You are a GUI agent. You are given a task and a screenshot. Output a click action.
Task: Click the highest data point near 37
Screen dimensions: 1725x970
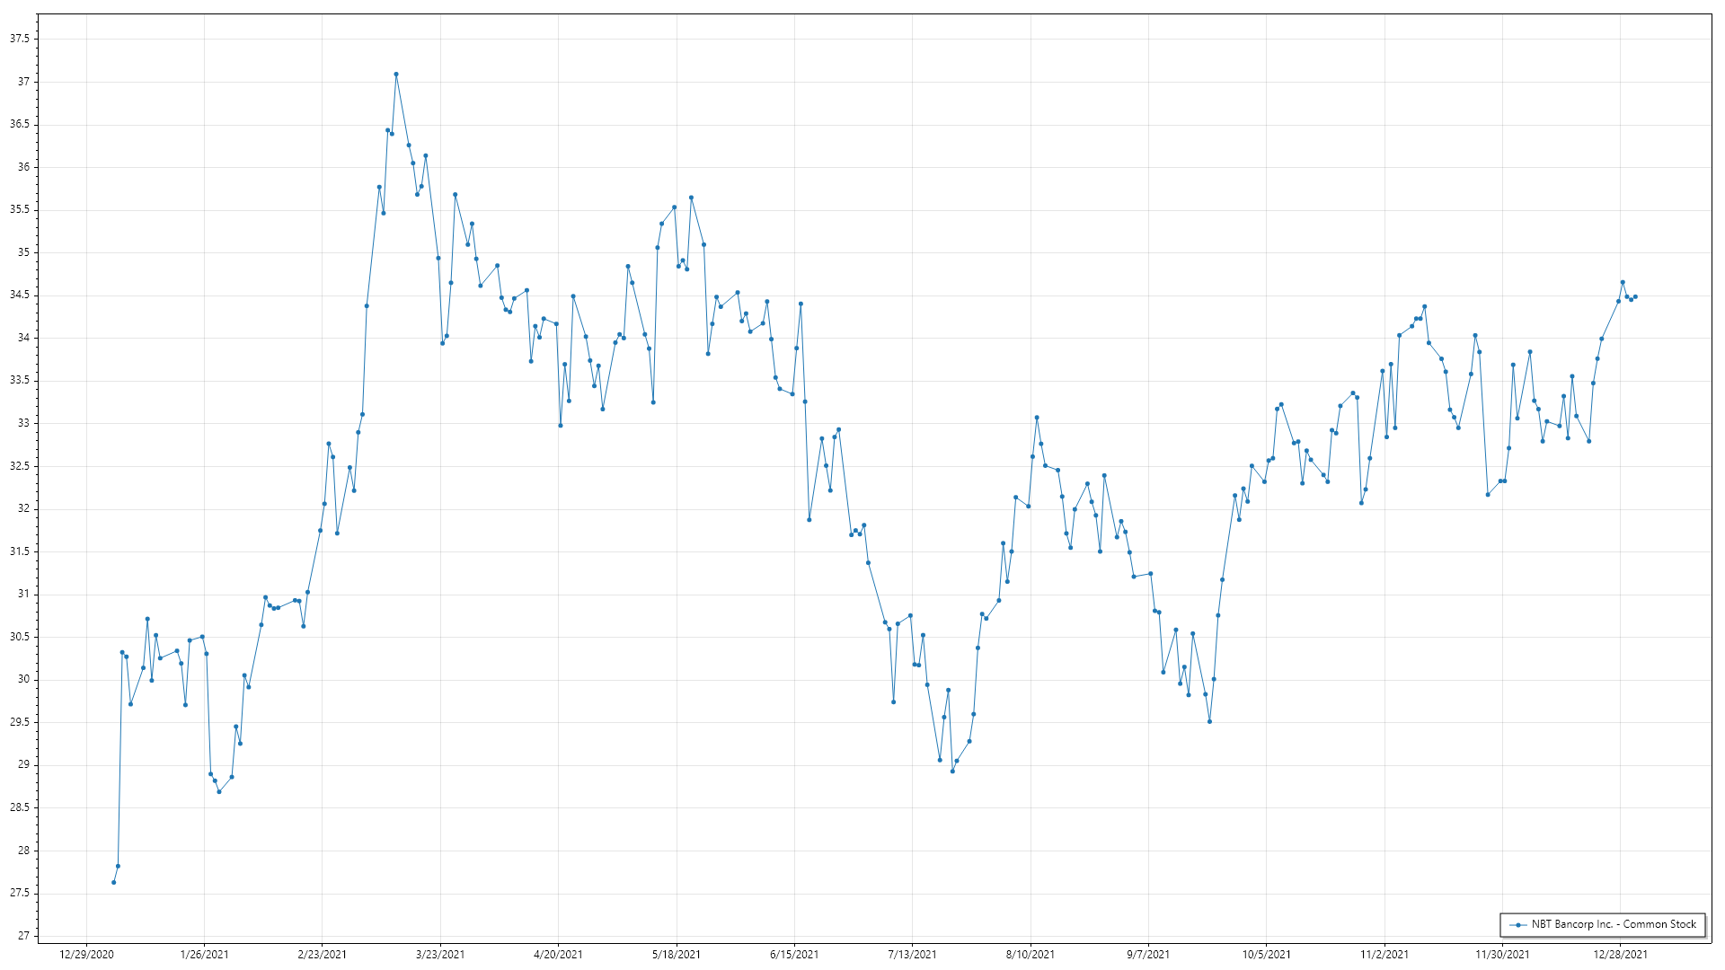point(396,75)
